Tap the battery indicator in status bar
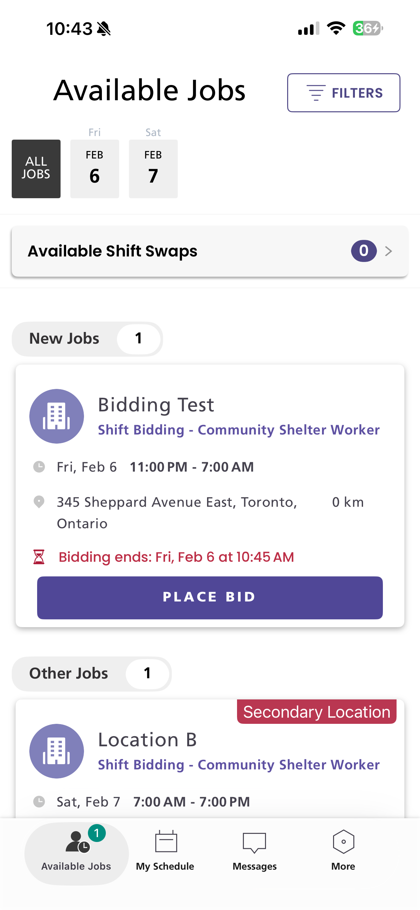 367,28
